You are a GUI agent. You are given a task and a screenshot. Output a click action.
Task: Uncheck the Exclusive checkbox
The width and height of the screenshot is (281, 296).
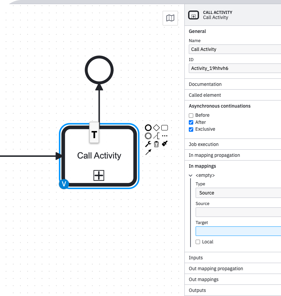191,129
